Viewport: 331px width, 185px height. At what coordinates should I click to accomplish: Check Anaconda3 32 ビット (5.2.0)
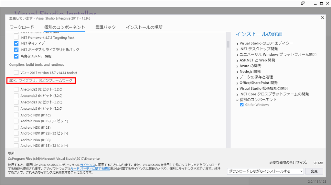pyautogui.click(x=16, y=102)
